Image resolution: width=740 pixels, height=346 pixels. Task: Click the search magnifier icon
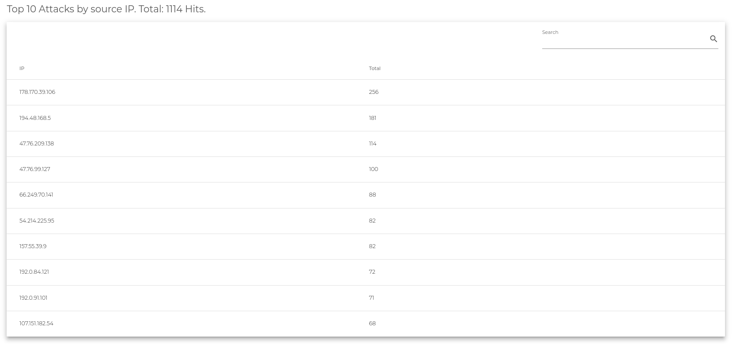[713, 39]
